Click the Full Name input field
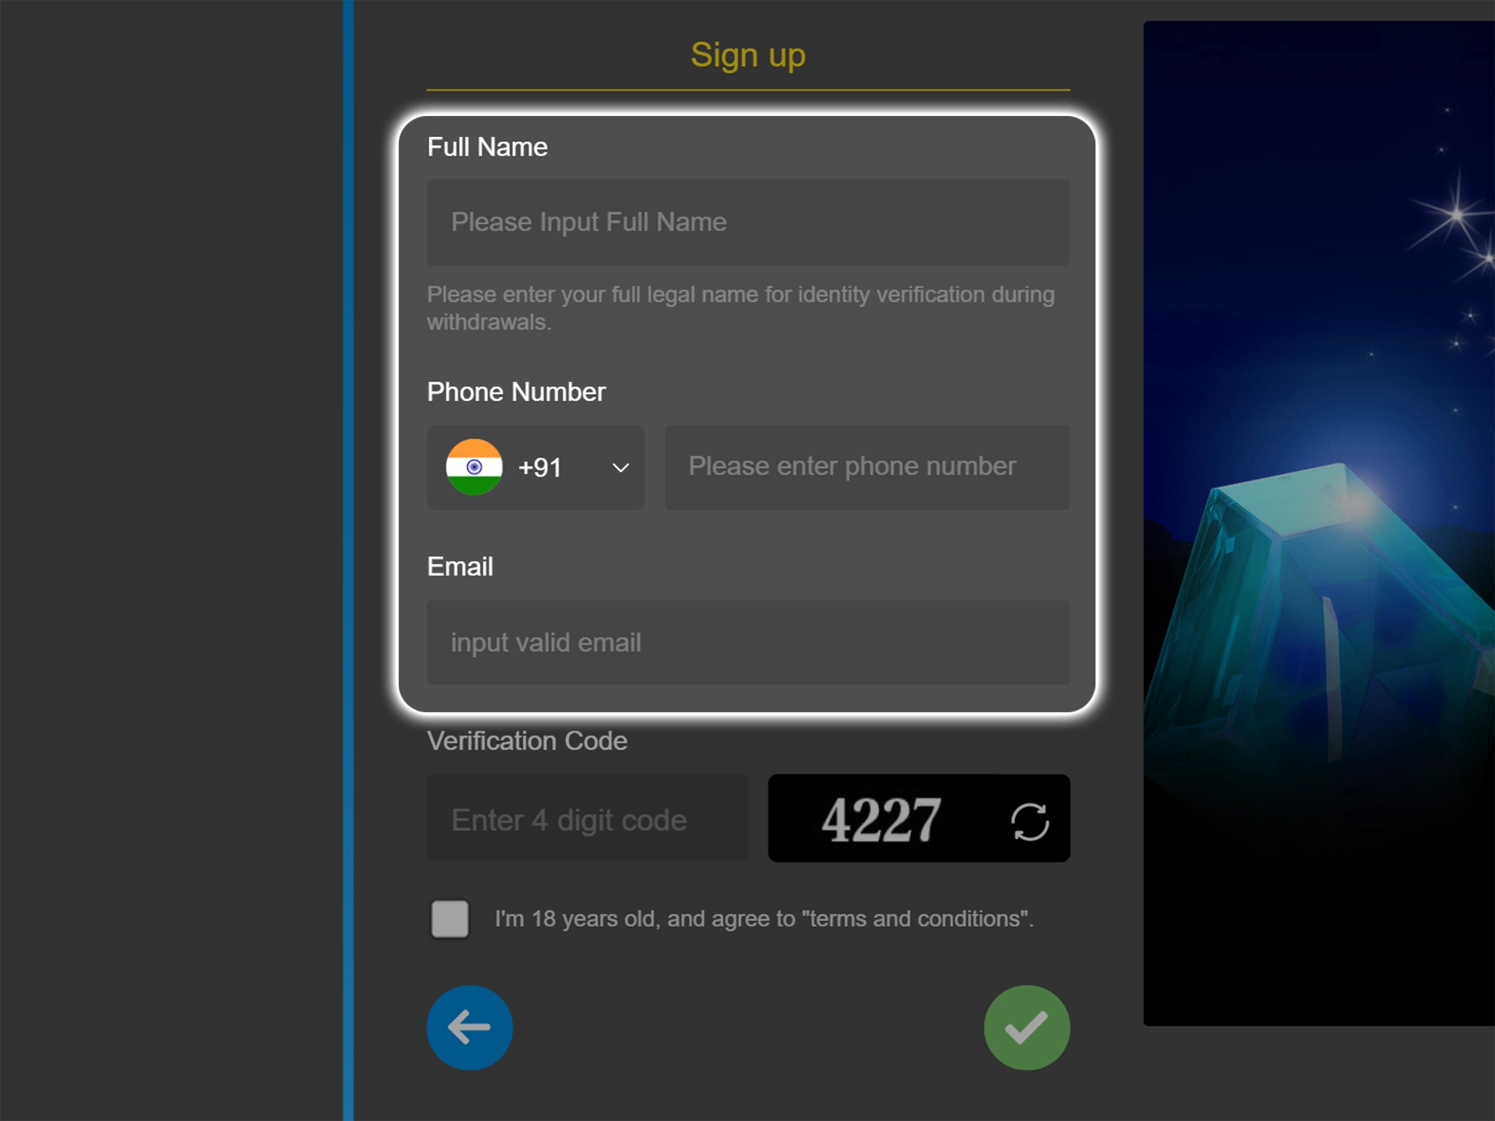The image size is (1495, 1121). click(749, 223)
